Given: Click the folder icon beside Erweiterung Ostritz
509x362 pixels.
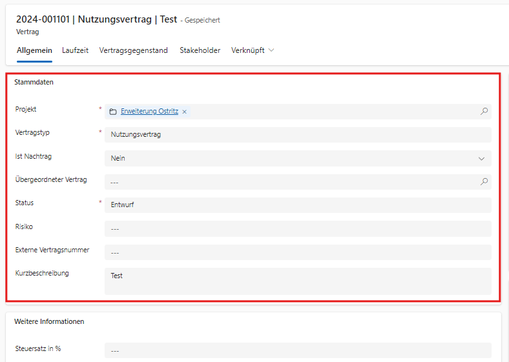Looking at the screenshot, I should pos(113,112).
